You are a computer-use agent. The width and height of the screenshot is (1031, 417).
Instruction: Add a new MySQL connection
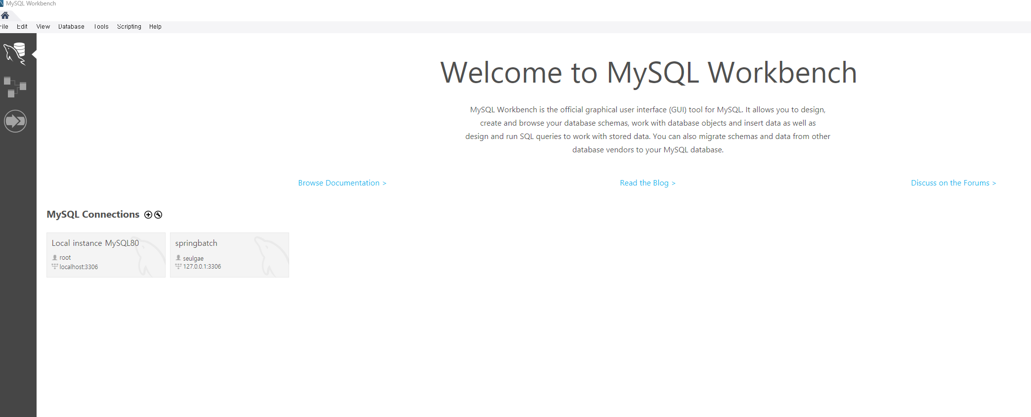point(148,215)
